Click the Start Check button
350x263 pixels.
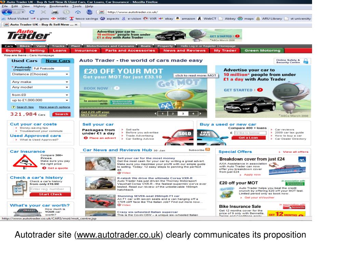(x=51, y=195)
